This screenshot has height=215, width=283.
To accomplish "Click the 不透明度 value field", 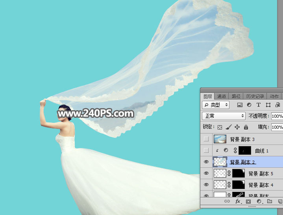I will click(277, 116).
